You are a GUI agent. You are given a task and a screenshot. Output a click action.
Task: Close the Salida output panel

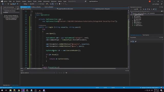click(x=128, y=71)
